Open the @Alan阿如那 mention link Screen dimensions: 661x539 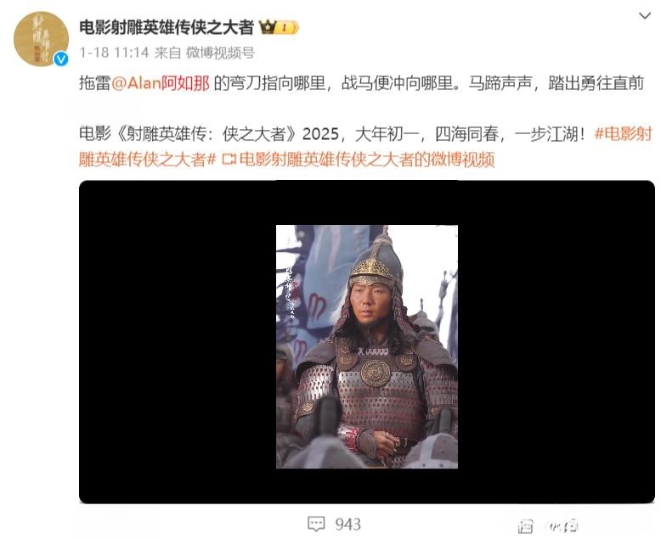tap(161, 83)
